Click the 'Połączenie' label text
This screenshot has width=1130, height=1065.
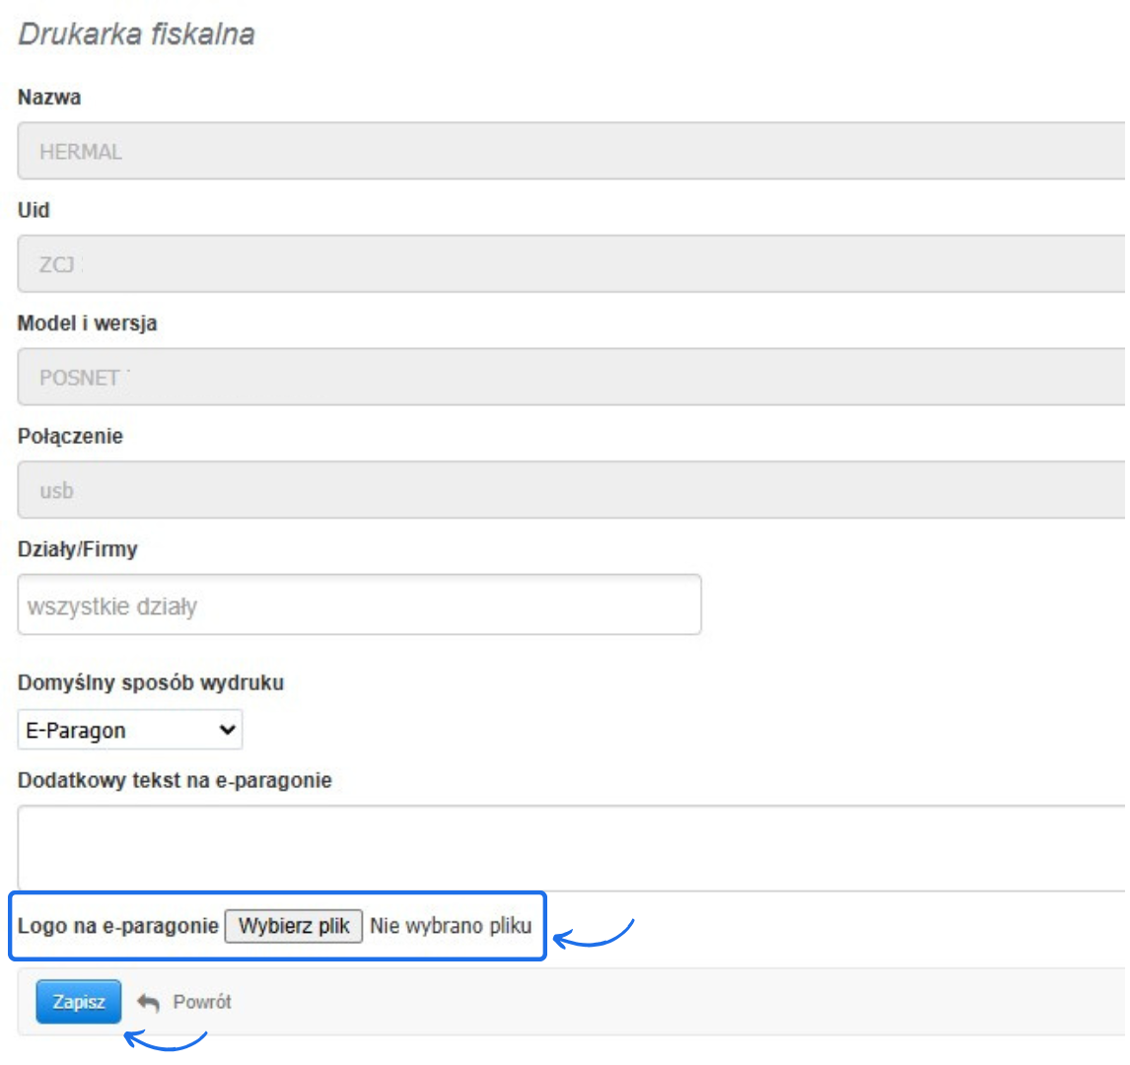point(70,436)
